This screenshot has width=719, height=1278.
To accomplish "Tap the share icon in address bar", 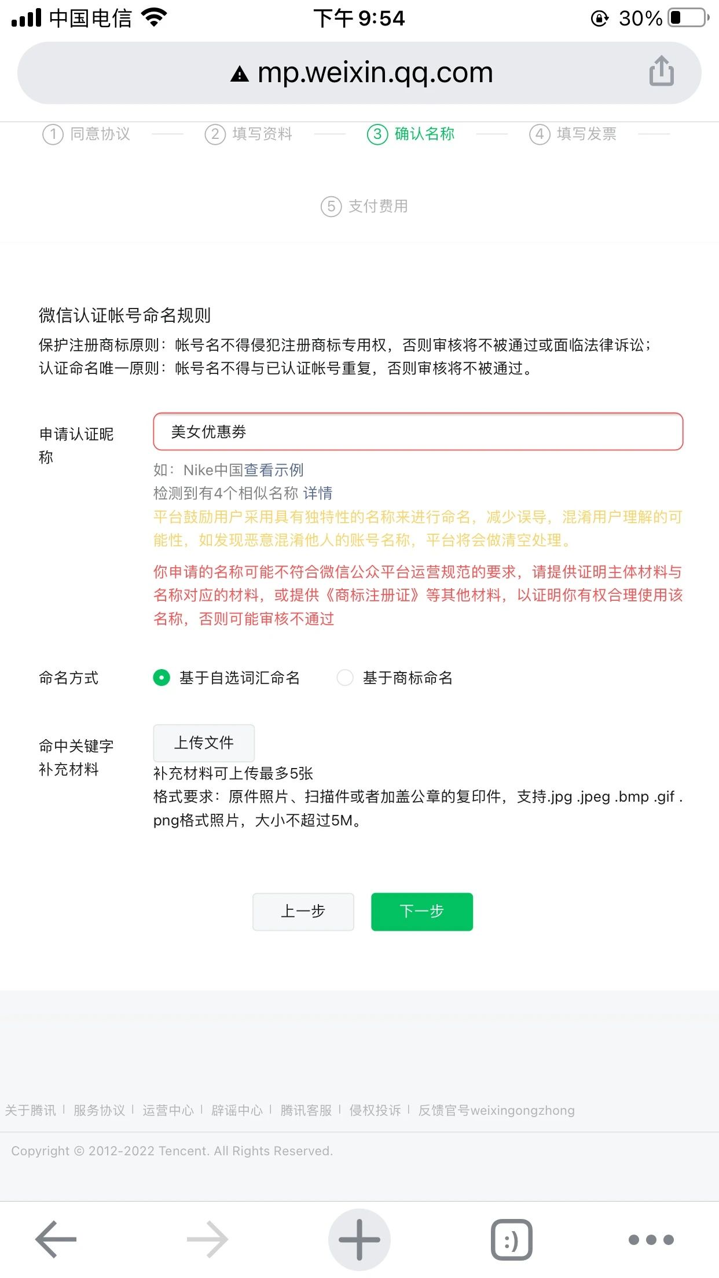I will tap(661, 71).
